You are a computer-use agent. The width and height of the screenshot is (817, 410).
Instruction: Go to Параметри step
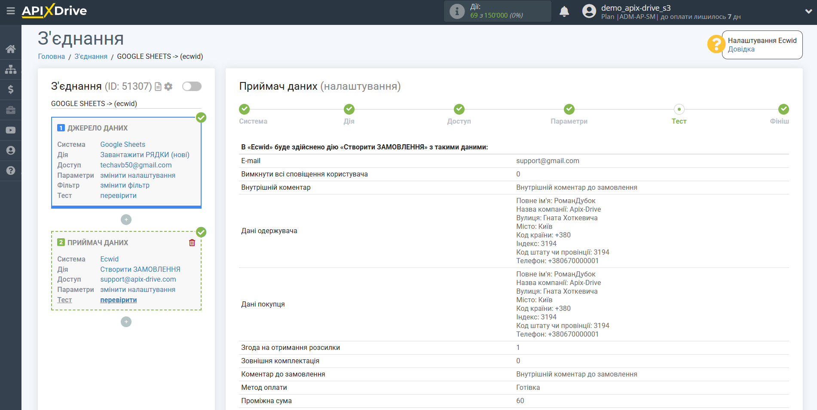[569, 109]
